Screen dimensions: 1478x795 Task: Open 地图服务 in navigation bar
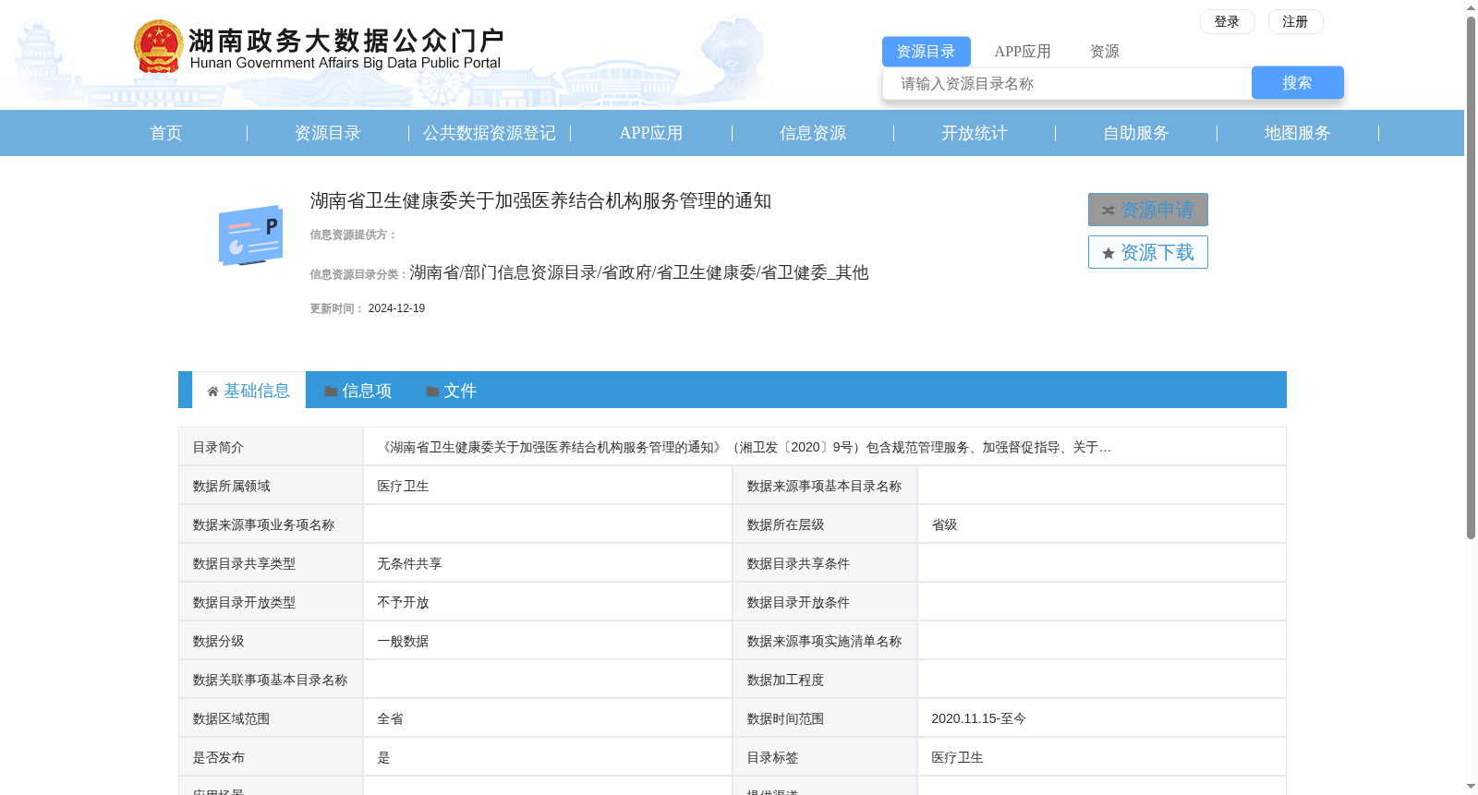pos(1298,133)
